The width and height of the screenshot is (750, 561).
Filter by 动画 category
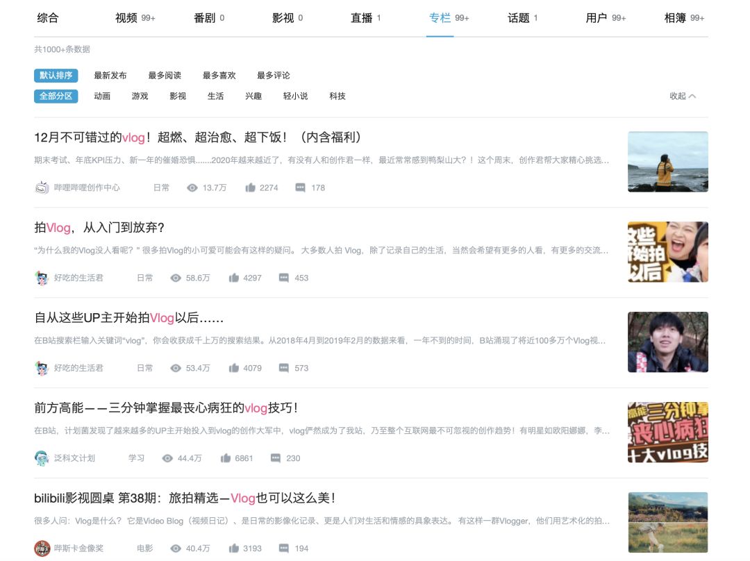(x=102, y=96)
